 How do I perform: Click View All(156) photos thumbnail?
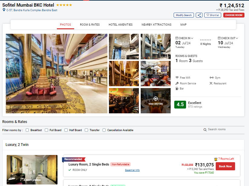pos(156,101)
